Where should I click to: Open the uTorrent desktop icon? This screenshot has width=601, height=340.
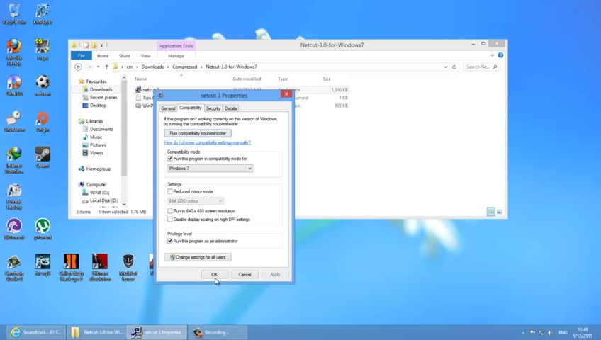[x=43, y=229]
